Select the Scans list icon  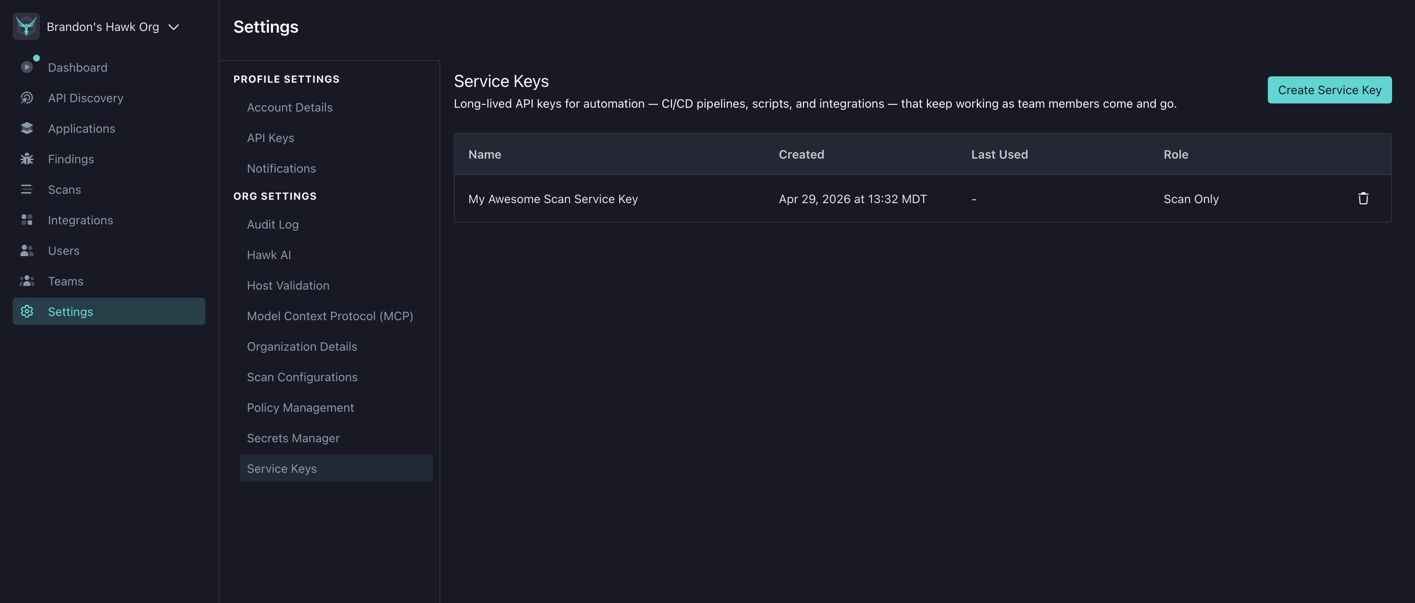click(27, 189)
